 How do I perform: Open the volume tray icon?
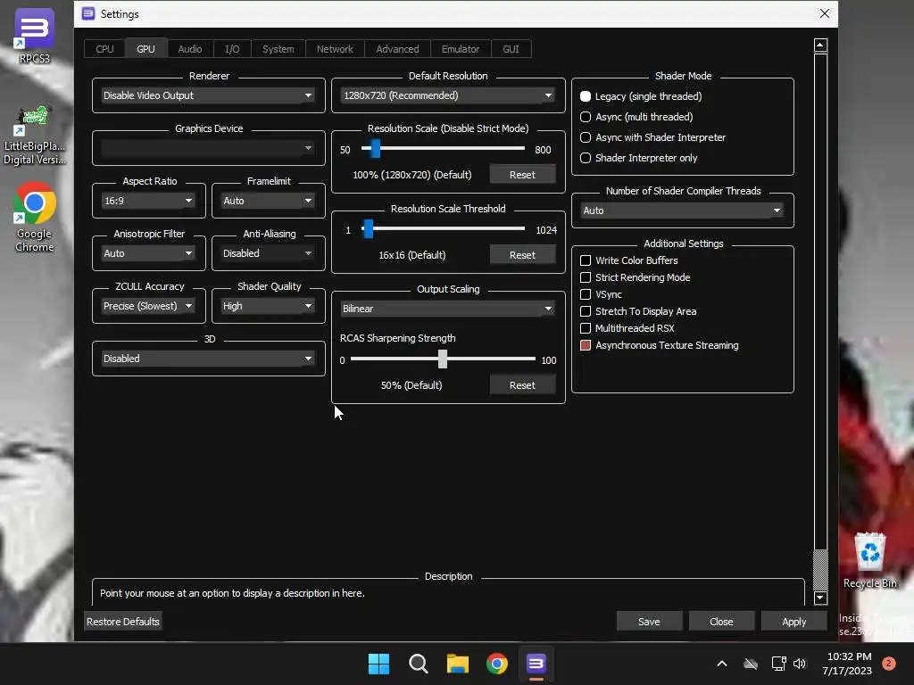pyautogui.click(x=800, y=664)
